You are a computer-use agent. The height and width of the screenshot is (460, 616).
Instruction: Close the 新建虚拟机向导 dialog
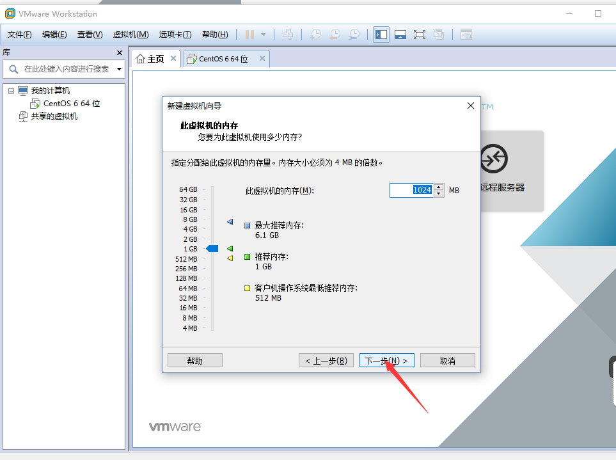click(x=471, y=106)
